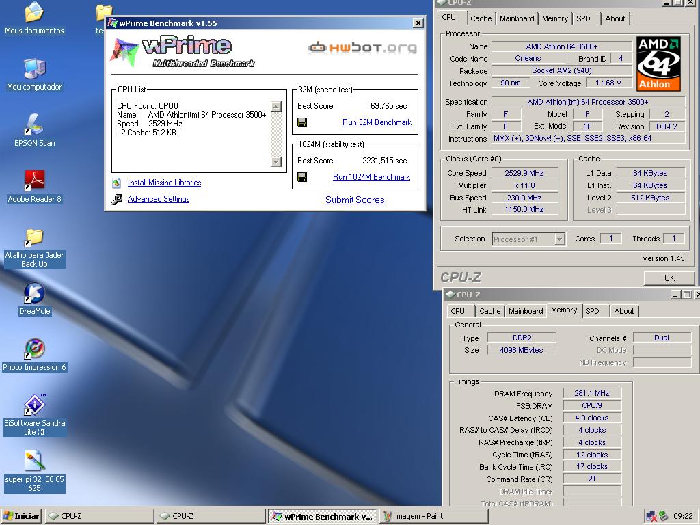This screenshot has width=700, height=525.
Task: Click save icon for 32M score
Action: tap(302, 122)
